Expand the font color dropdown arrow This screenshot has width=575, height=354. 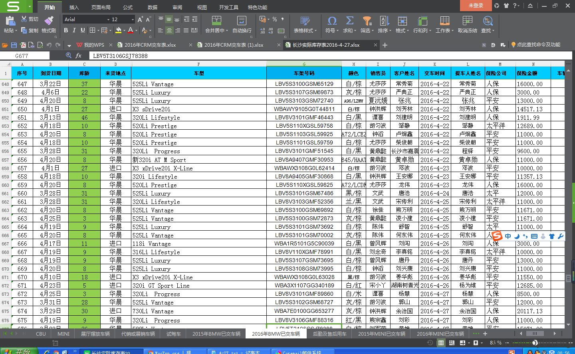(x=136, y=30)
